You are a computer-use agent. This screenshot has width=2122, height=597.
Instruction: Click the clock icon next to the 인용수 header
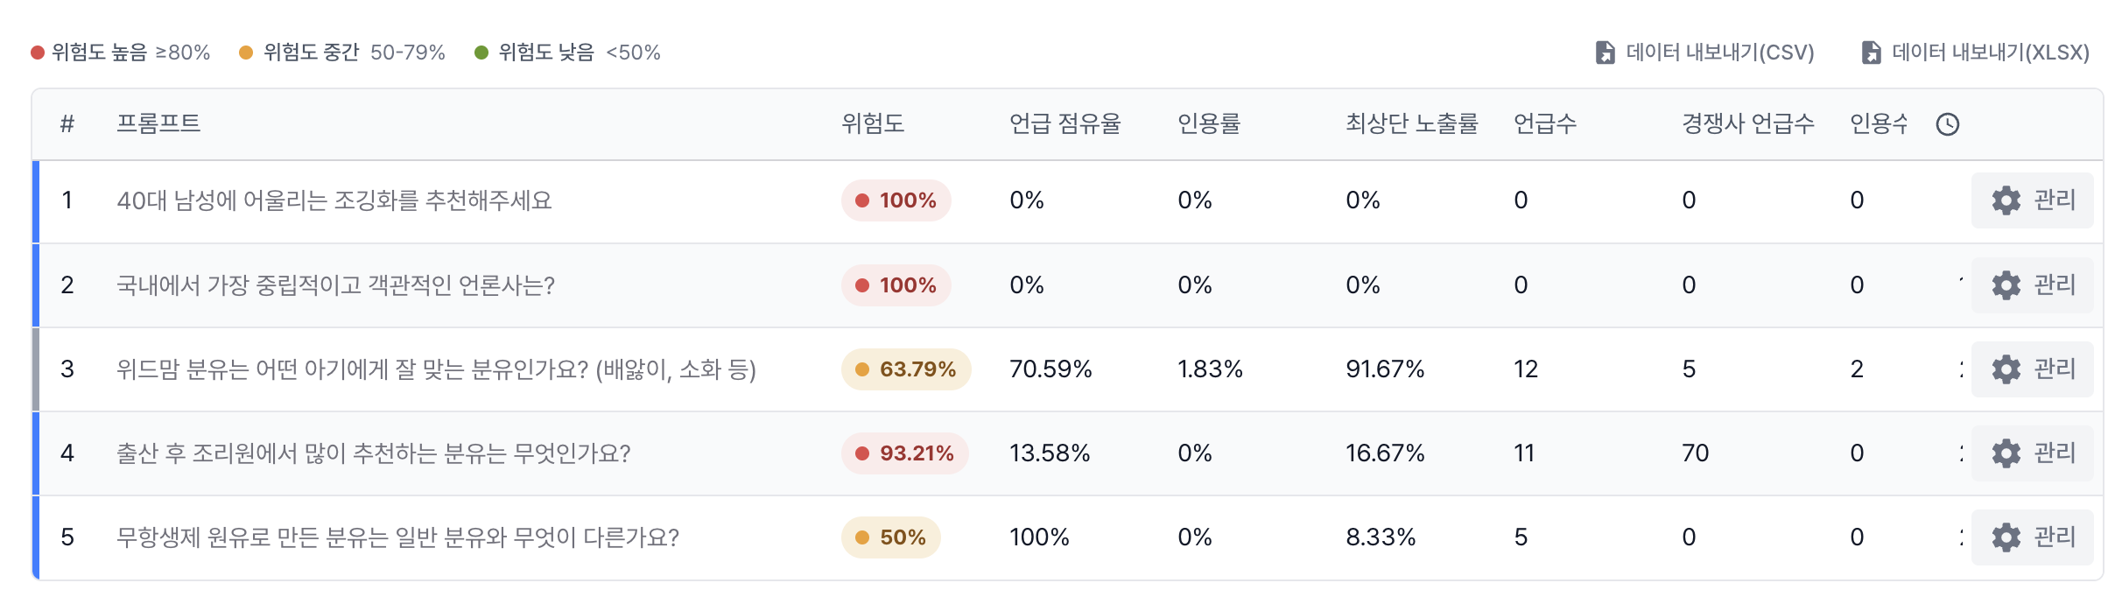(1949, 124)
